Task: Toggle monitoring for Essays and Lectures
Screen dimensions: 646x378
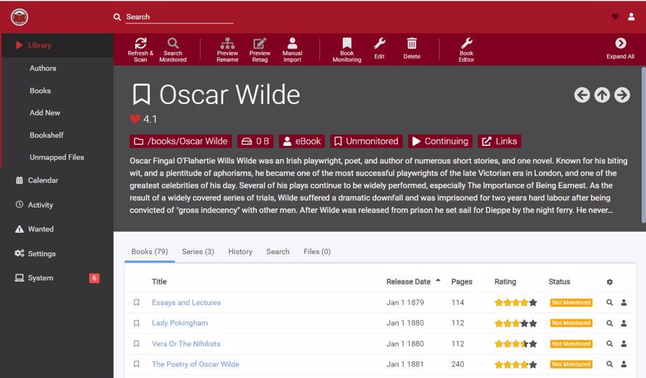Action: point(137,302)
